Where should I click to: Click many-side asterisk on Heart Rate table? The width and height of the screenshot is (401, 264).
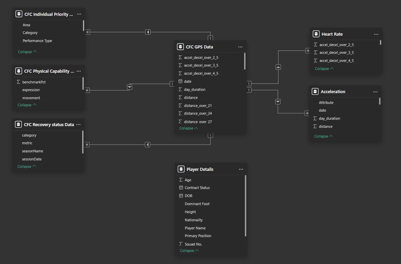308,50
